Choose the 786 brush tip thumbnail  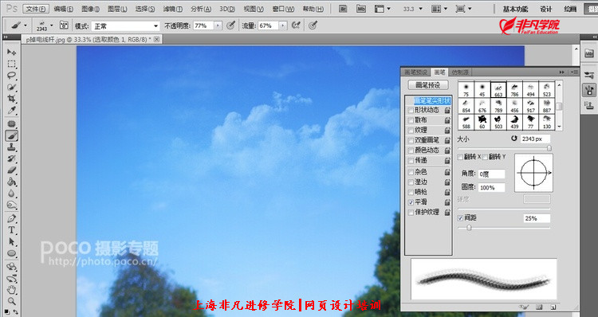click(x=514, y=90)
